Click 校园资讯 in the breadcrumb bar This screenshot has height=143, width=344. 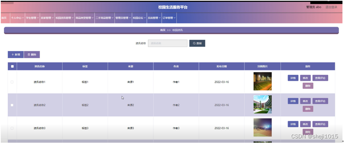177,30
